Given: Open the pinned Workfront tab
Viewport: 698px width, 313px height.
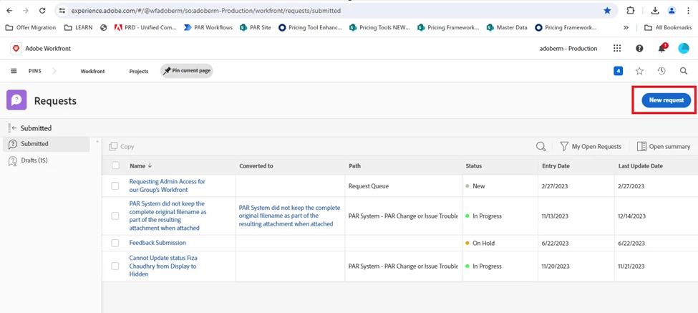Looking at the screenshot, I should [92, 71].
